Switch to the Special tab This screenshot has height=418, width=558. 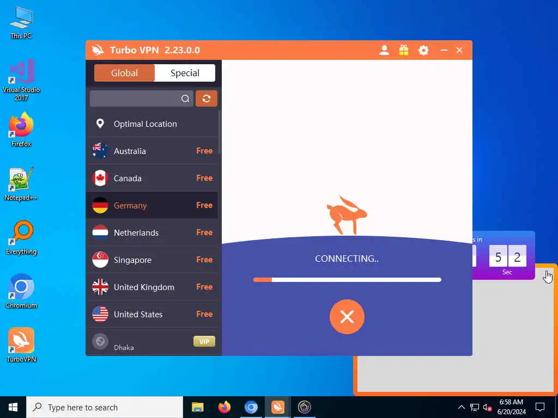tap(185, 73)
